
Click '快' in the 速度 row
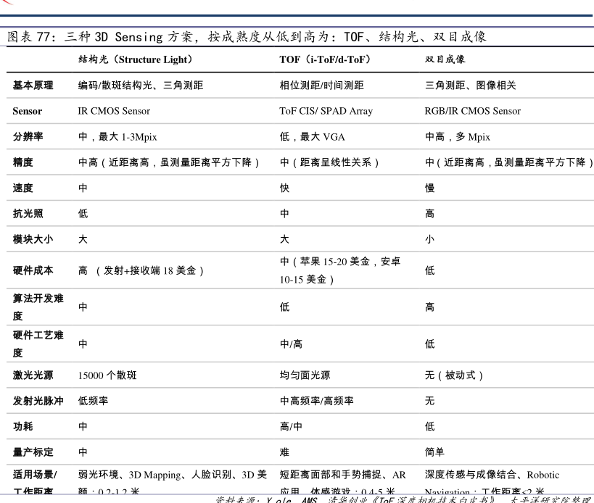tap(284, 188)
